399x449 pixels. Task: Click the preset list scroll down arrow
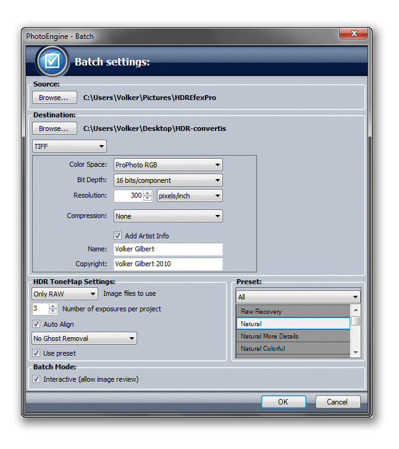356,353
